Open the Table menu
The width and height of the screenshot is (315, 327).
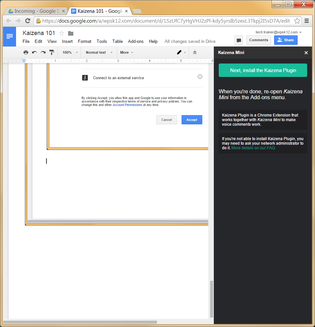(118, 41)
